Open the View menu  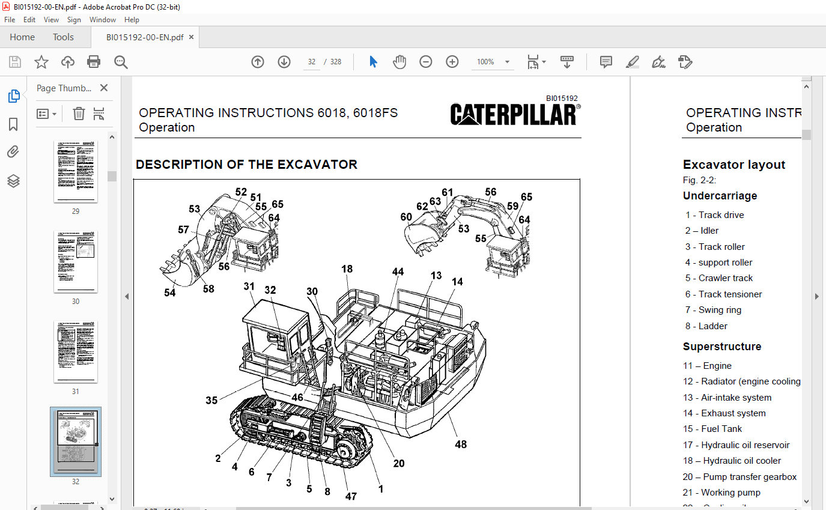[x=52, y=20]
